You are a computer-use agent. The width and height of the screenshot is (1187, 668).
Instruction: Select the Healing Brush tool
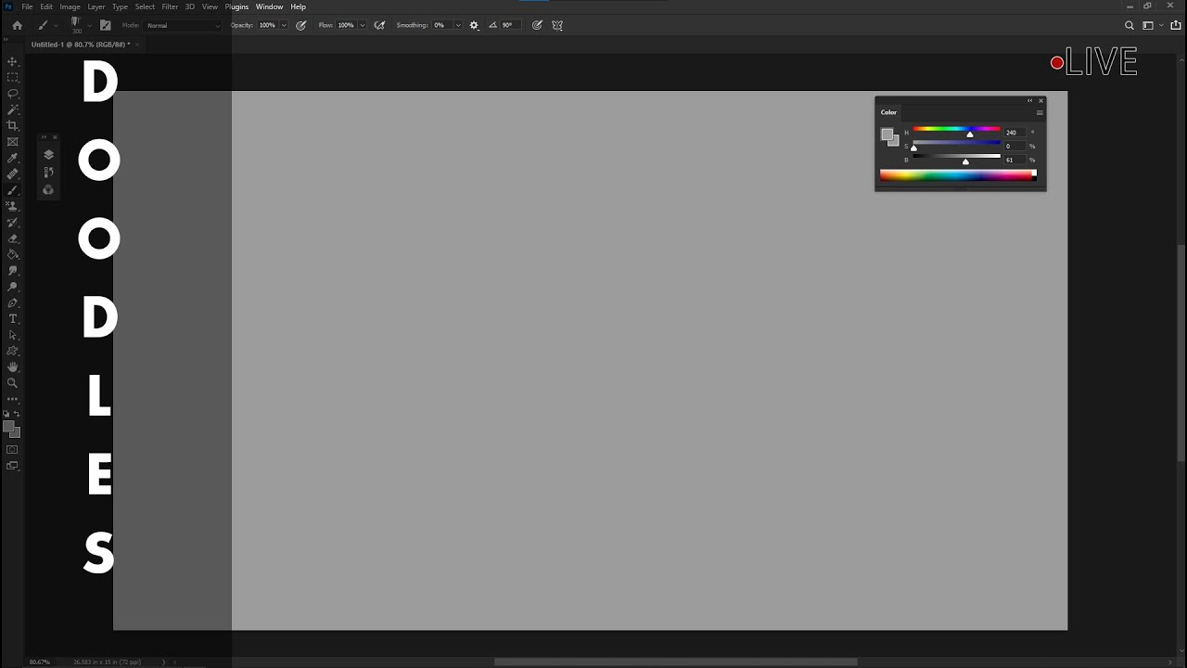12,173
